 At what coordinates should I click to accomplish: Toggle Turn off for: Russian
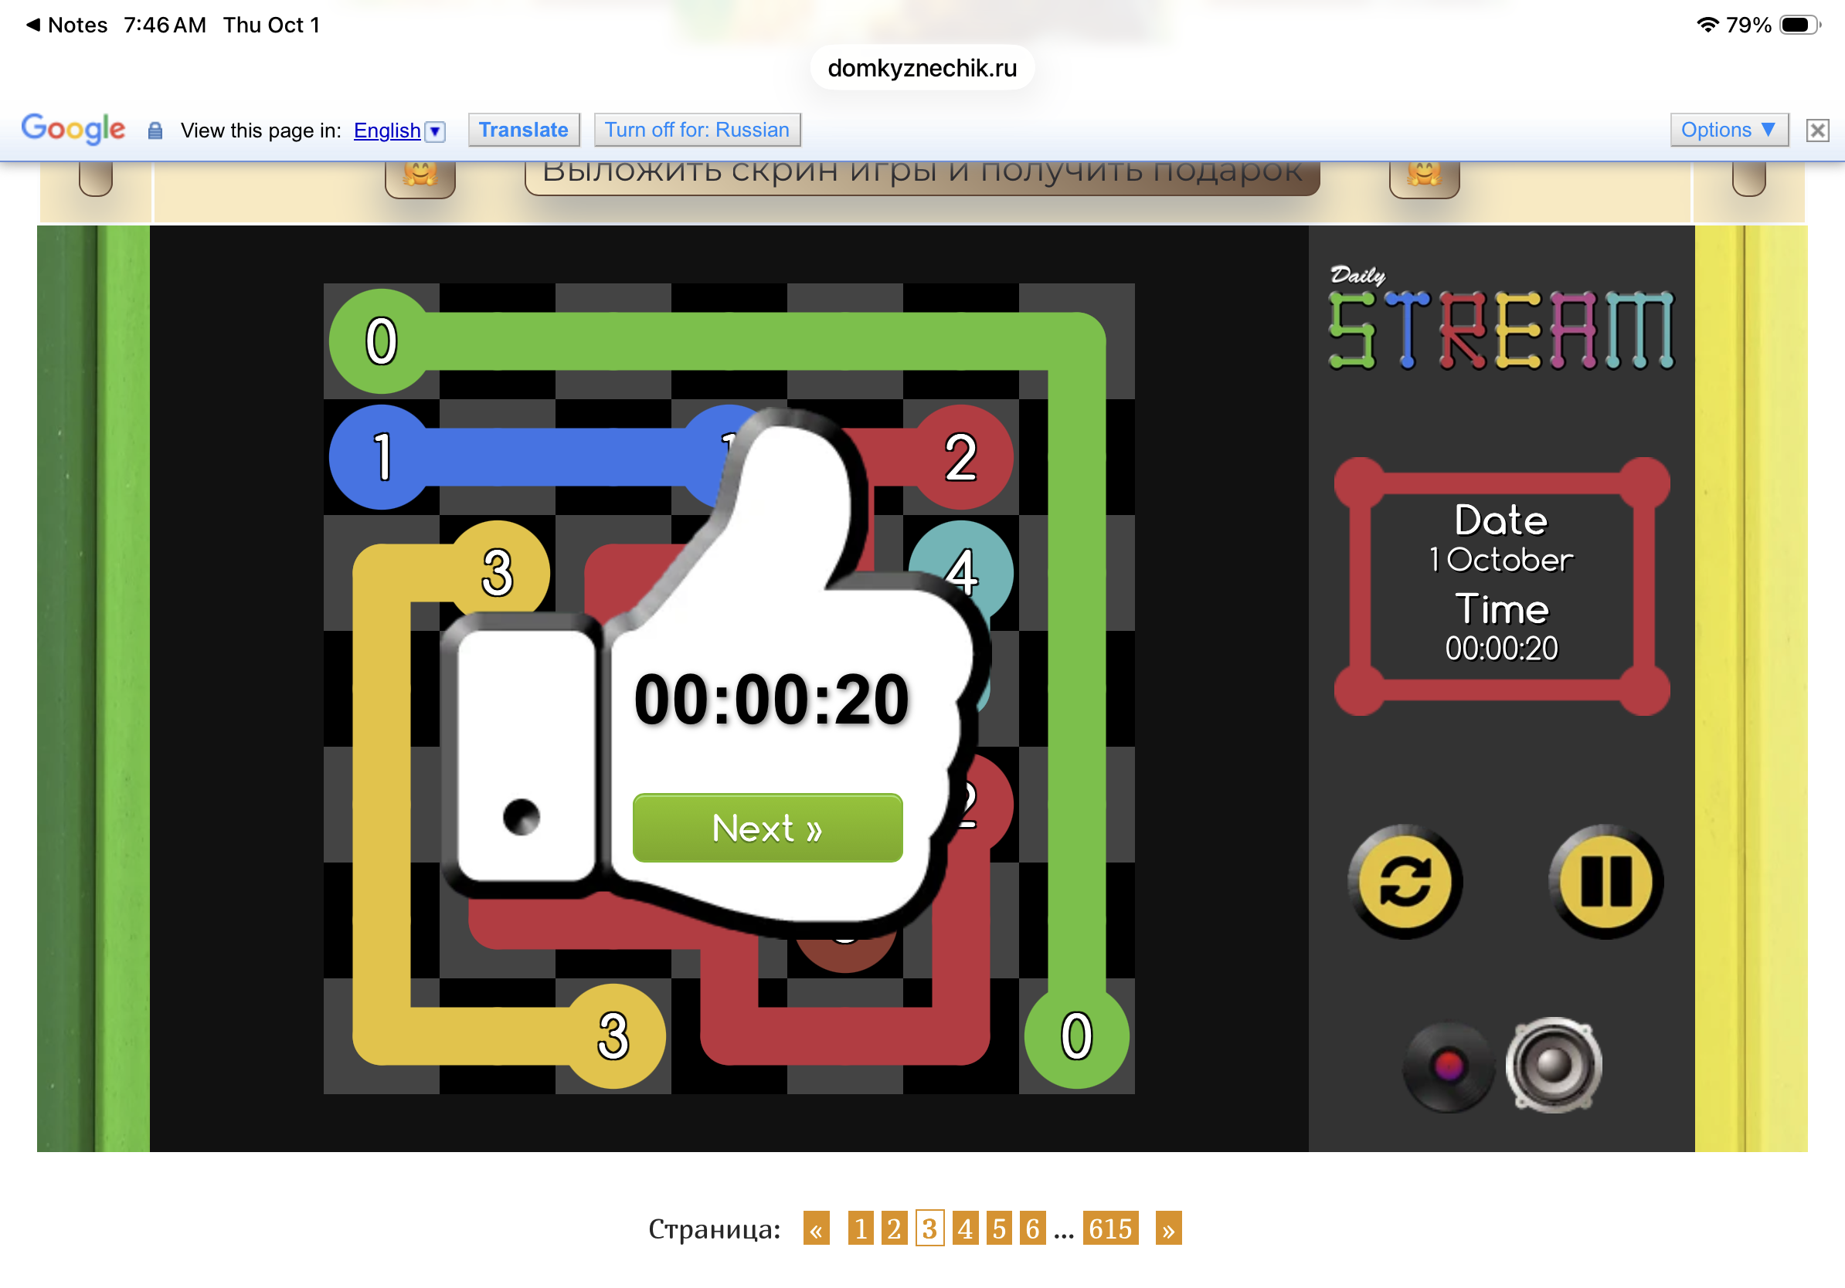(697, 130)
